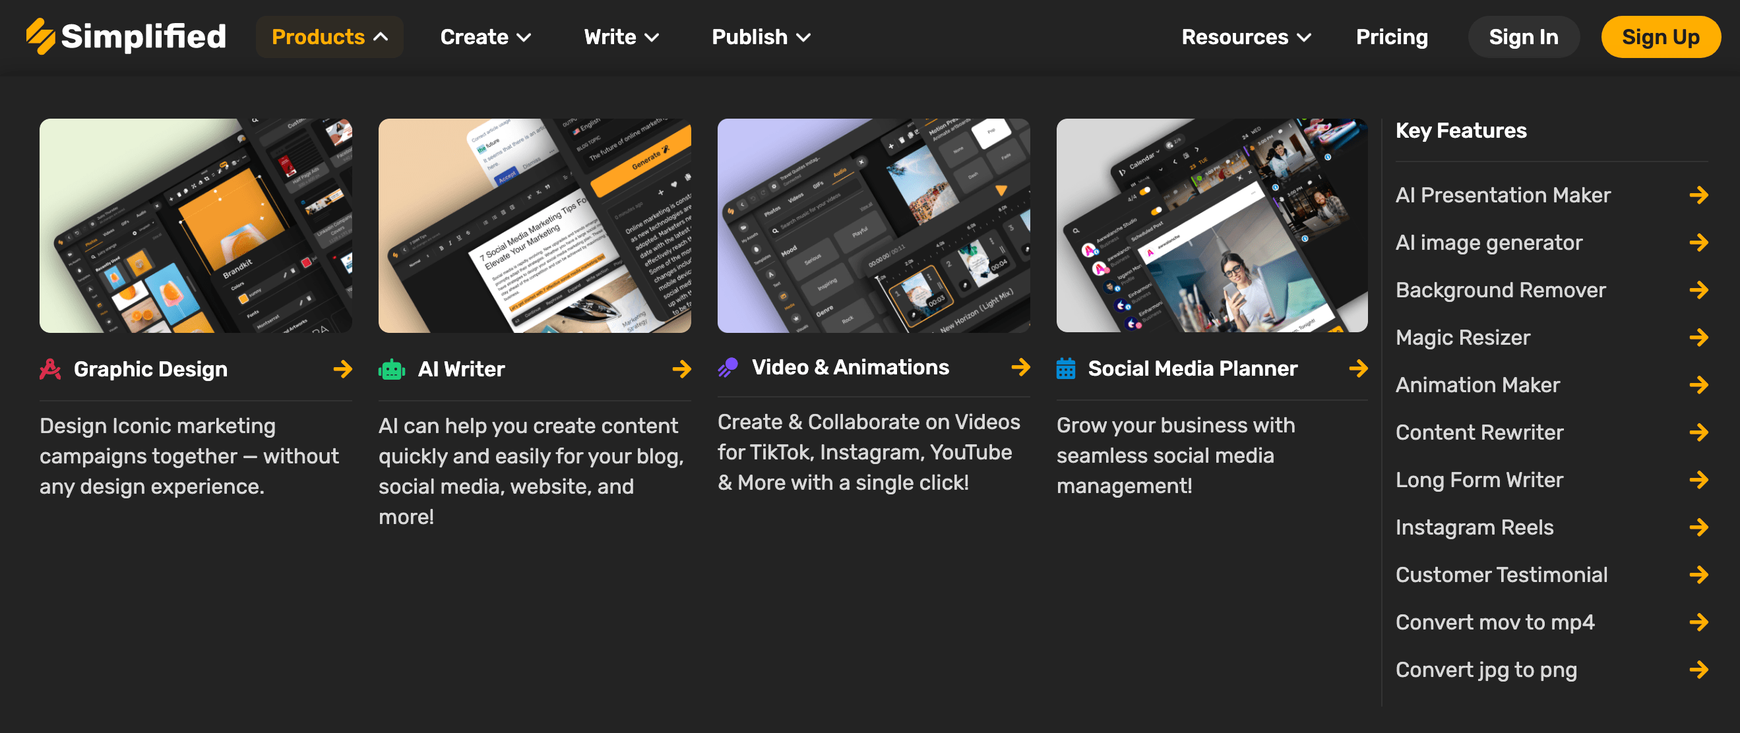Open Convert jpg to png tool
Screen dimensions: 1740x733
[x=1486, y=670]
